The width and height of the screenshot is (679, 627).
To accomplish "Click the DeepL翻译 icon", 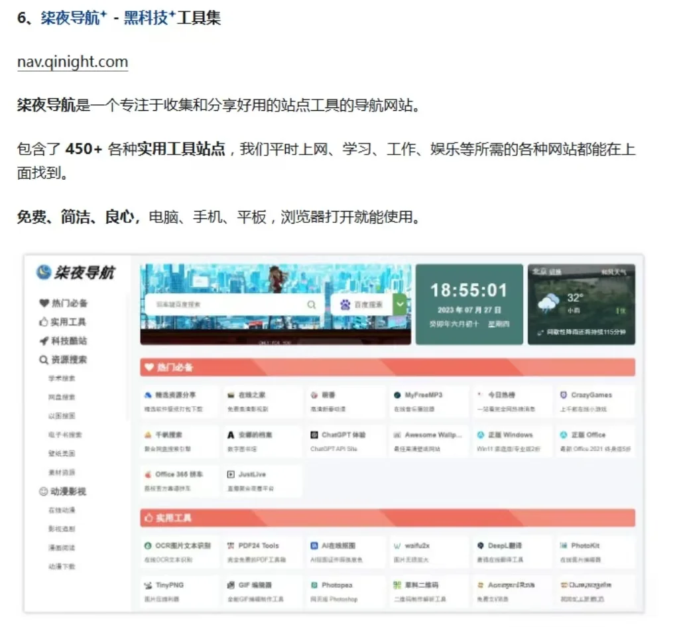I will tap(479, 545).
